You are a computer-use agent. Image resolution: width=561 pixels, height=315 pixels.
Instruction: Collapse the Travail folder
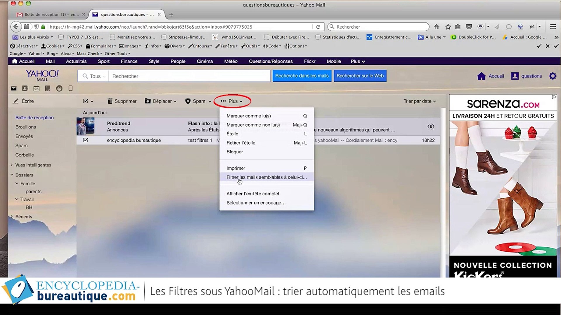[x=17, y=199]
